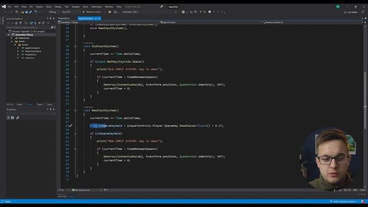Click the Open File toolbar icon
Image resolution: width=368 pixels, height=207 pixels.
(x=22, y=12)
